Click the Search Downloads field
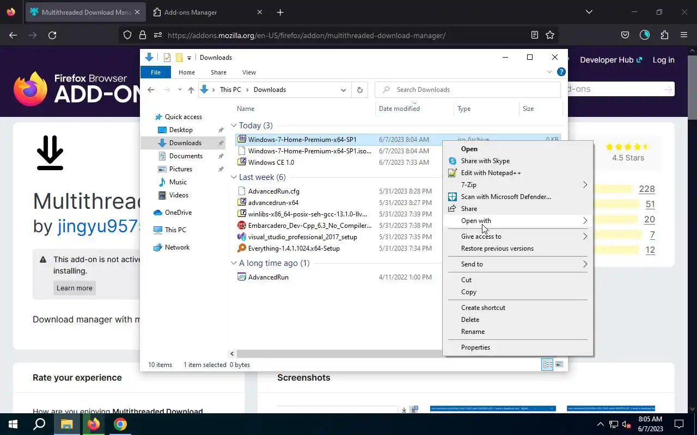Viewport: 697px width, 435px height. tap(468, 90)
